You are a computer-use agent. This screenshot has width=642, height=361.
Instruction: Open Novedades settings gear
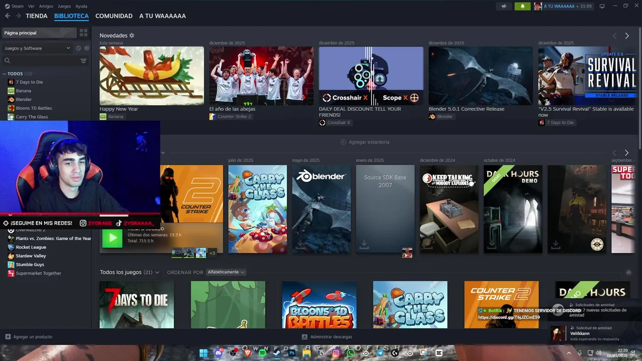pos(132,36)
